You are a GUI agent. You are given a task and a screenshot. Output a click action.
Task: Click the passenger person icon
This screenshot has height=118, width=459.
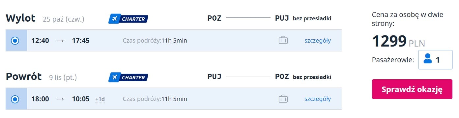(x=428, y=59)
